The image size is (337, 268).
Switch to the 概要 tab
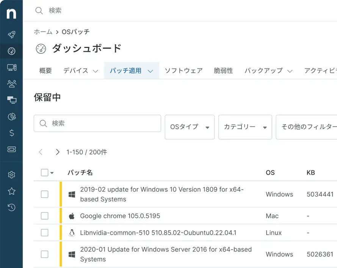(x=45, y=70)
